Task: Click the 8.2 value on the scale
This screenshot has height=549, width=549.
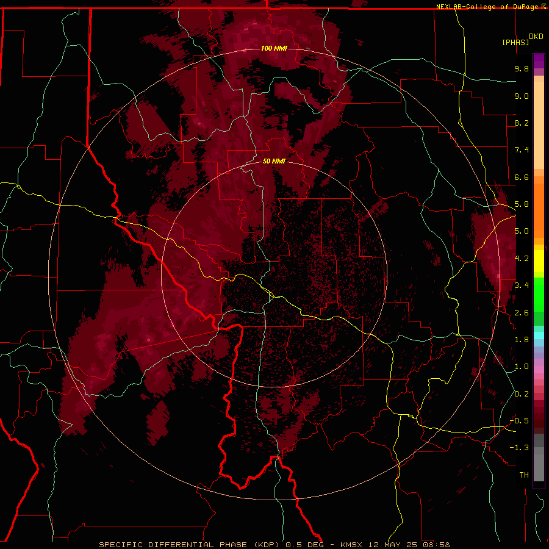Action: (x=522, y=123)
